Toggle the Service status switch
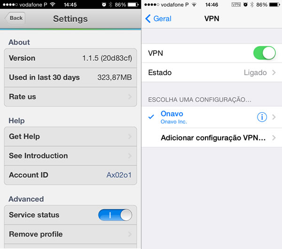 pyautogui.click(x=115, y=215)
